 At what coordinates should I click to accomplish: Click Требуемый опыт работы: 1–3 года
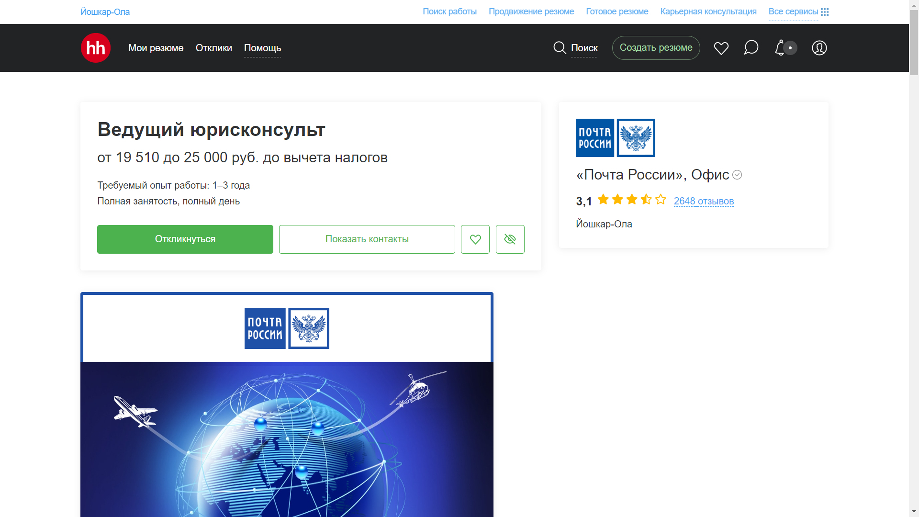173,185
